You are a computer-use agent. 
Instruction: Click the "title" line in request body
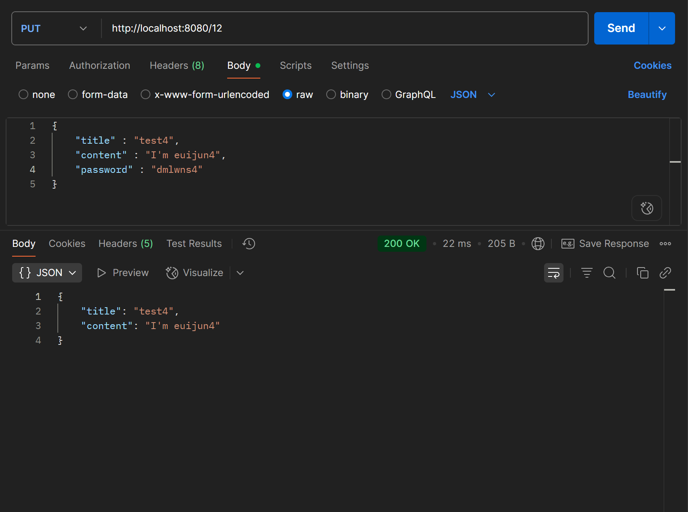point(127,140)
